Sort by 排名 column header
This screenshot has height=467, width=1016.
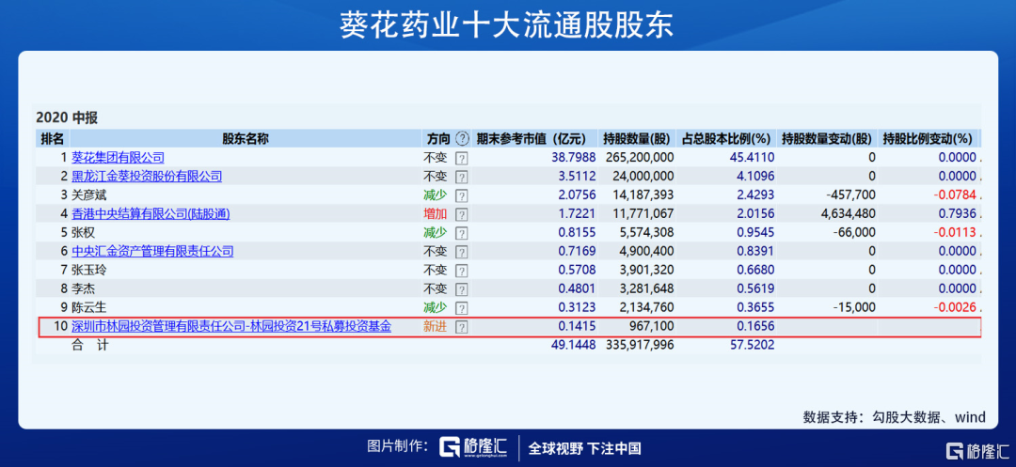tap(53, 138)
